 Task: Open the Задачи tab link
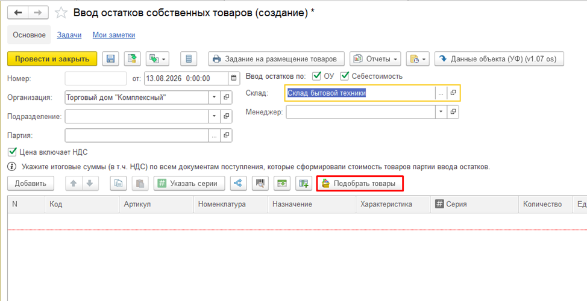click(x=69, y=35)
